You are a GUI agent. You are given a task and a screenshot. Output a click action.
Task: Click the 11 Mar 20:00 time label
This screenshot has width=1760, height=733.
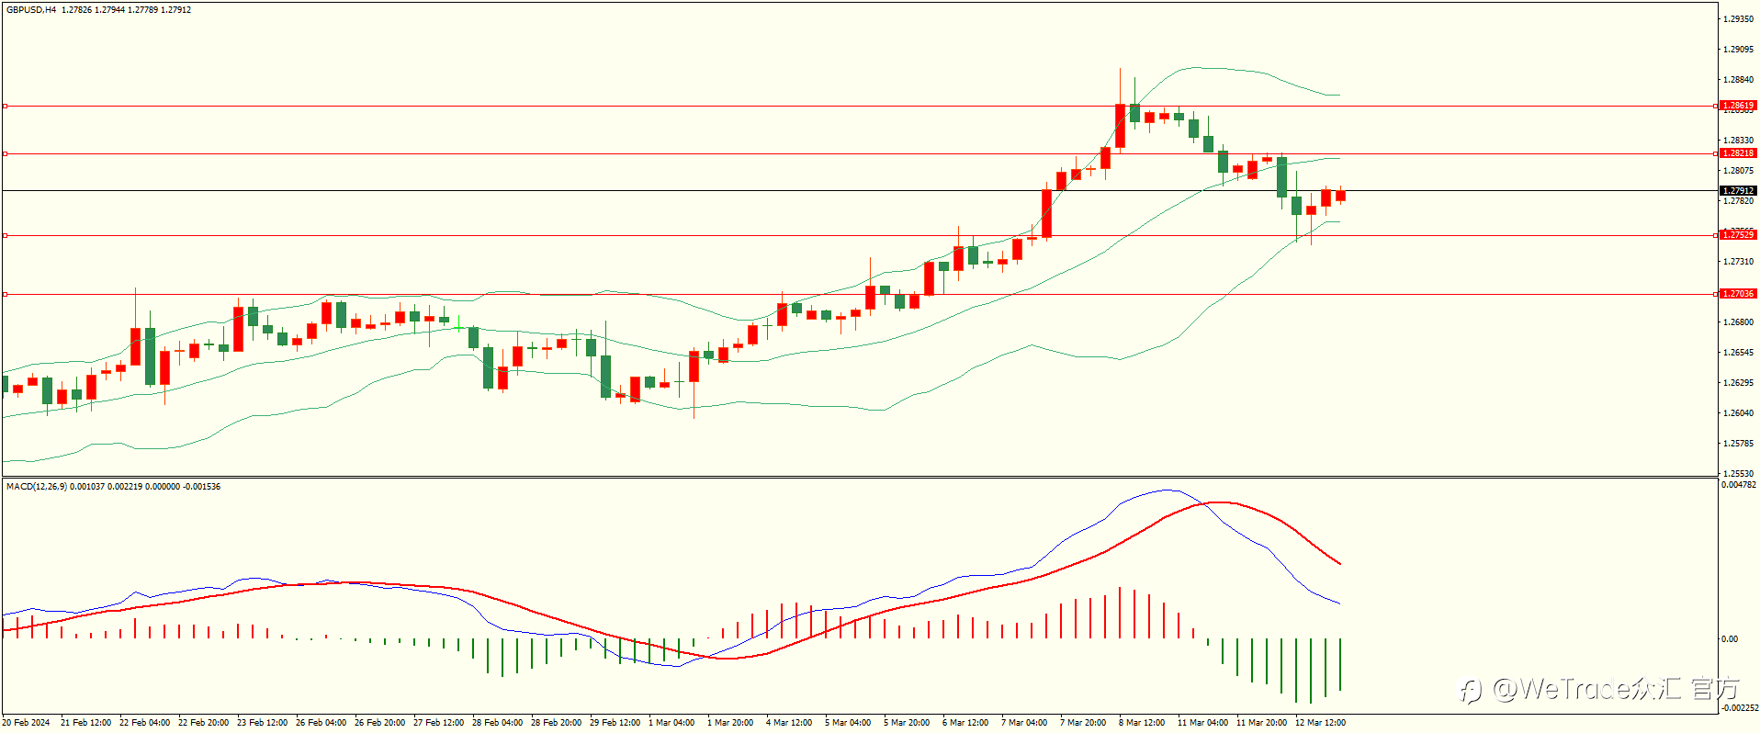pos(1261,723)
